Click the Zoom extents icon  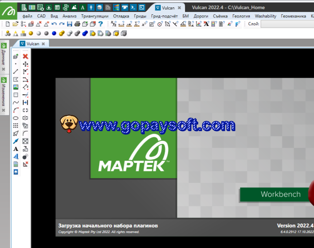[25, 141]
